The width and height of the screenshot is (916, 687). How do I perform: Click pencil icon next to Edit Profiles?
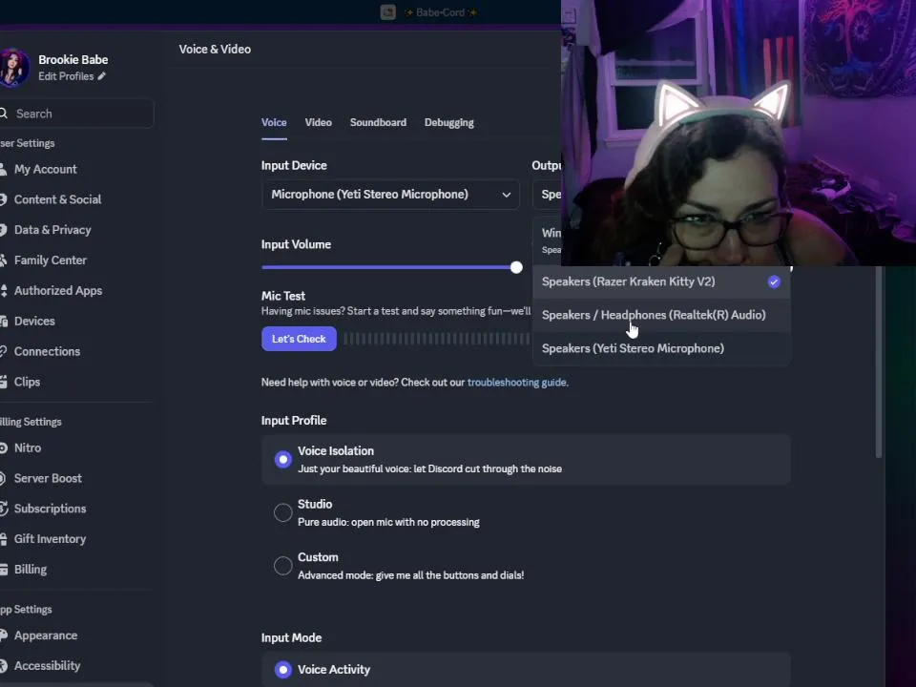(x=102, y=76)
